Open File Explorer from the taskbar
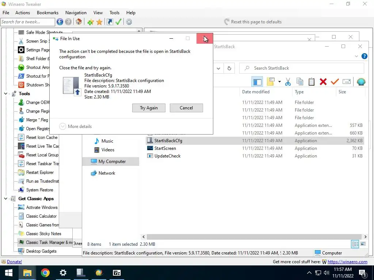Screen dimensions: 374x280 [x=27, y=273]
